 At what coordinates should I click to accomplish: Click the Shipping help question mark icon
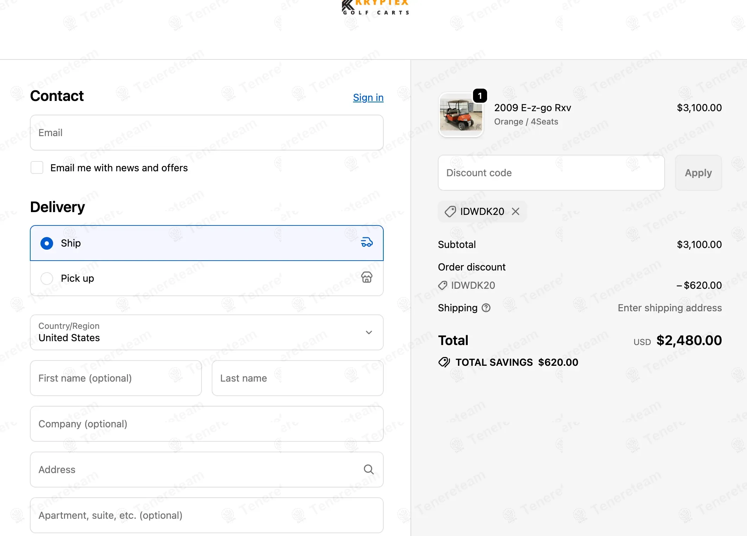(486, 308)
